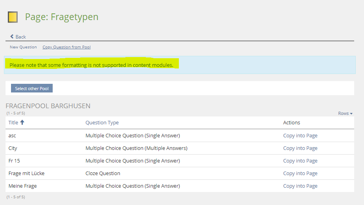Screen dimensions: 364x205
Task: Expand the Rows dropdown
Action: [345, 113]
